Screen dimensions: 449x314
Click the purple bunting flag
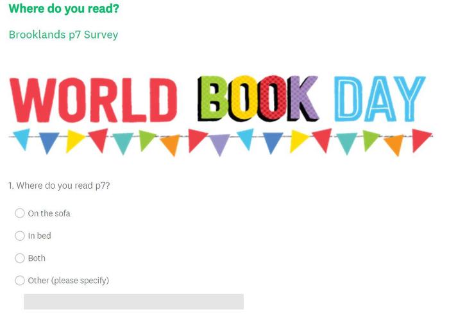pos(220,144)
